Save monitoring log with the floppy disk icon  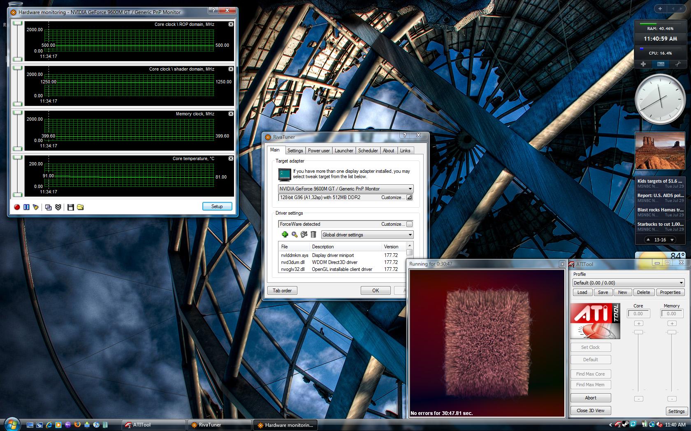70,207
